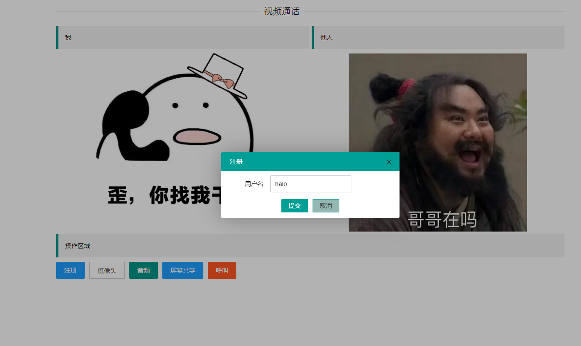This screenshot has height=346, width=581.
Task: Close the 注册 dialog with the X icon
Action: pyautogui.click(x=388, y=162)
